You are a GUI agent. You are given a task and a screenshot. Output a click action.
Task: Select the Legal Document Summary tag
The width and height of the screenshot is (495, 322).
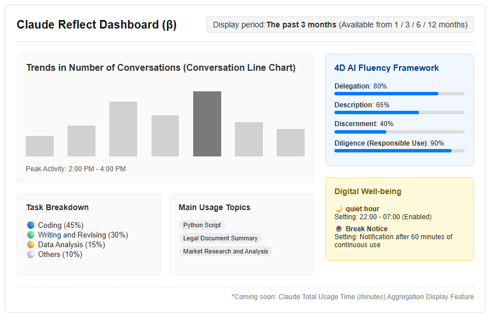tap(221, 238)
